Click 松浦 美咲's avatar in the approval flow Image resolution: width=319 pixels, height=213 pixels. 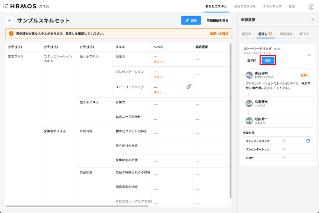[249, 103]
